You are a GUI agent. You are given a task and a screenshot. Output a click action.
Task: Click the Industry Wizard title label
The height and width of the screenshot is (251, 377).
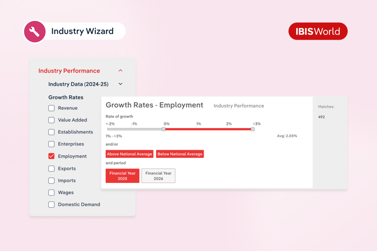82,31
